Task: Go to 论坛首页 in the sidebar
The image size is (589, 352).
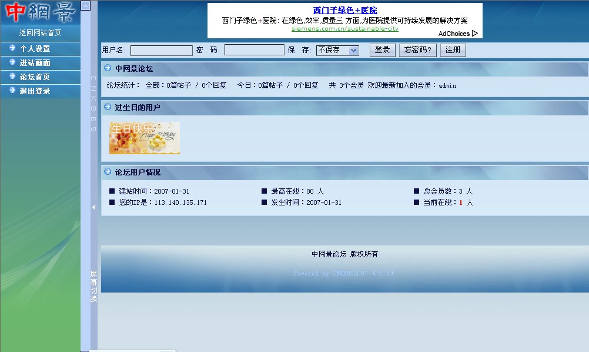Action: coord(35,77)
